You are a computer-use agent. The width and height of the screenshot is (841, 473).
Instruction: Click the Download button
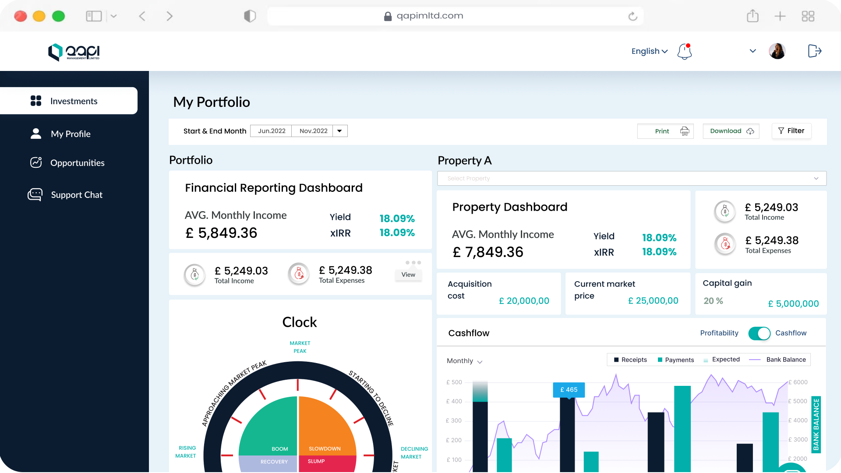[x=731, y=131]
